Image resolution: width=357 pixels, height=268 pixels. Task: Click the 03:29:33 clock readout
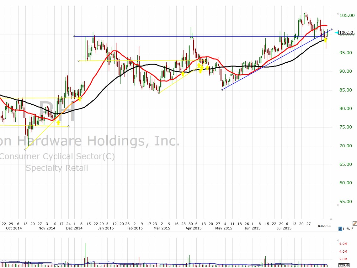click(325, 226)
